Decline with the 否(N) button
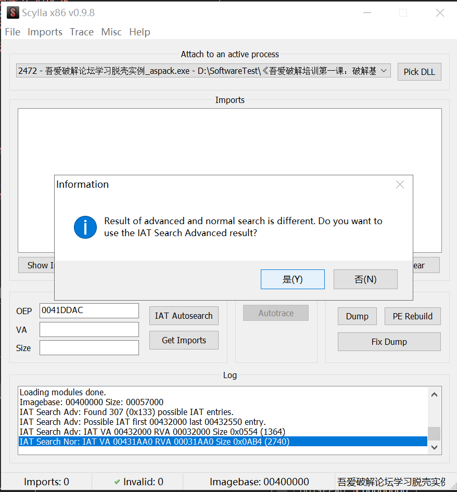The image size is (457, 492). (x=365, y=279)
